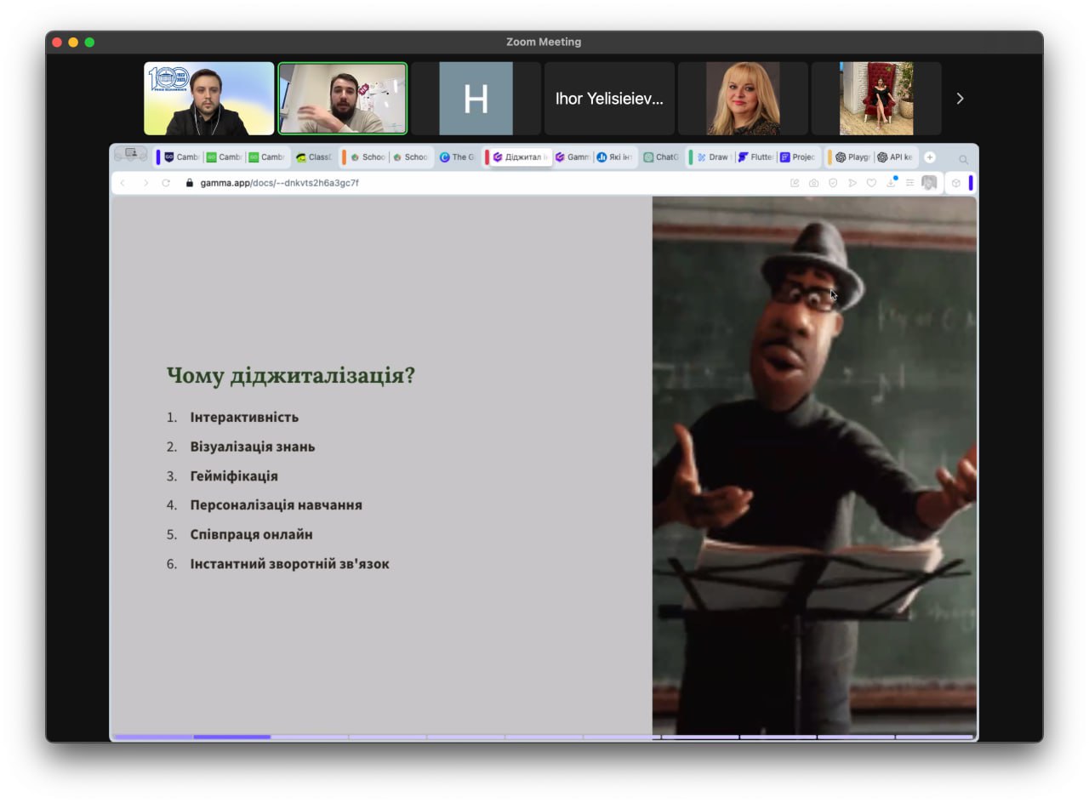Click the search tabs magnifier icon
This screenshot has width=1089, height=803.
click(963, 159)
